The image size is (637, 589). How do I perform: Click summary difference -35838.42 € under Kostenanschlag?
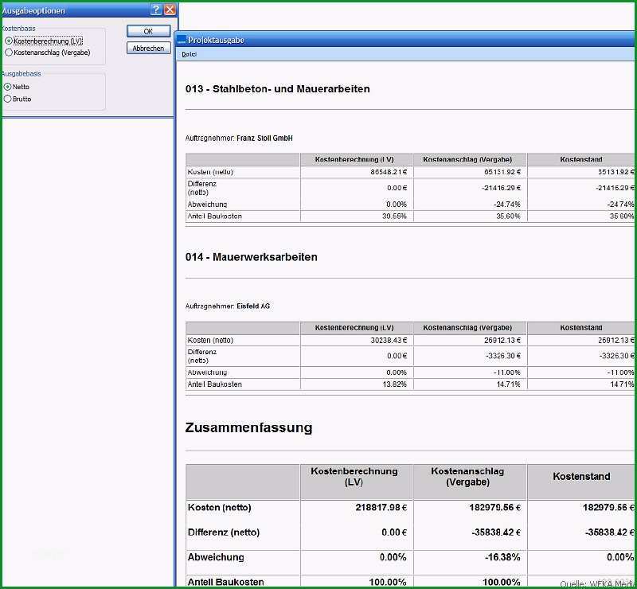click(x=496, y=532)
